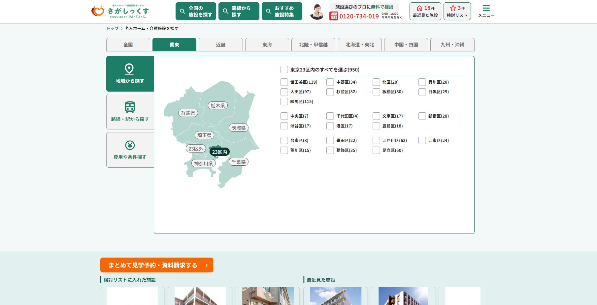Viewport: 597px width, 305px height.
Task: Click the Sagashikkusu site logo
Action: (x=120, y=12)
